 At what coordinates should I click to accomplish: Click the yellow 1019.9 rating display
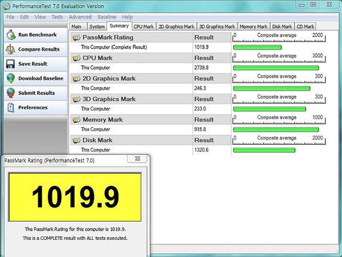point(75,197)
